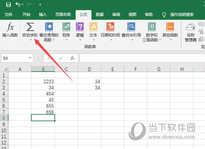Select column A header
205x149 pixels.
[x=20, y=69]
